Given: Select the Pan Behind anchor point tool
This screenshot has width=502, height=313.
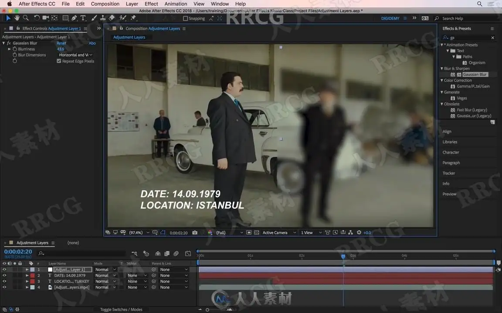Looking at the screenshot, I should [54, 18].
